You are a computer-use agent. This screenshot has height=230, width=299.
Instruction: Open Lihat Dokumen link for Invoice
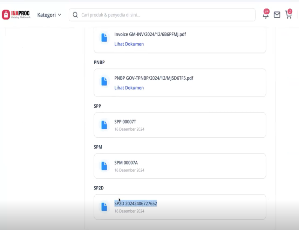129,44
